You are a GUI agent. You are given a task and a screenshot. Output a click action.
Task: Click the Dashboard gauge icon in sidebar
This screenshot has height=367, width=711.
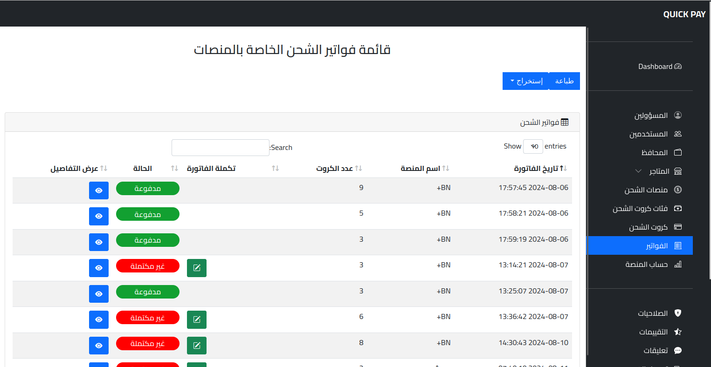pos(678,67)
